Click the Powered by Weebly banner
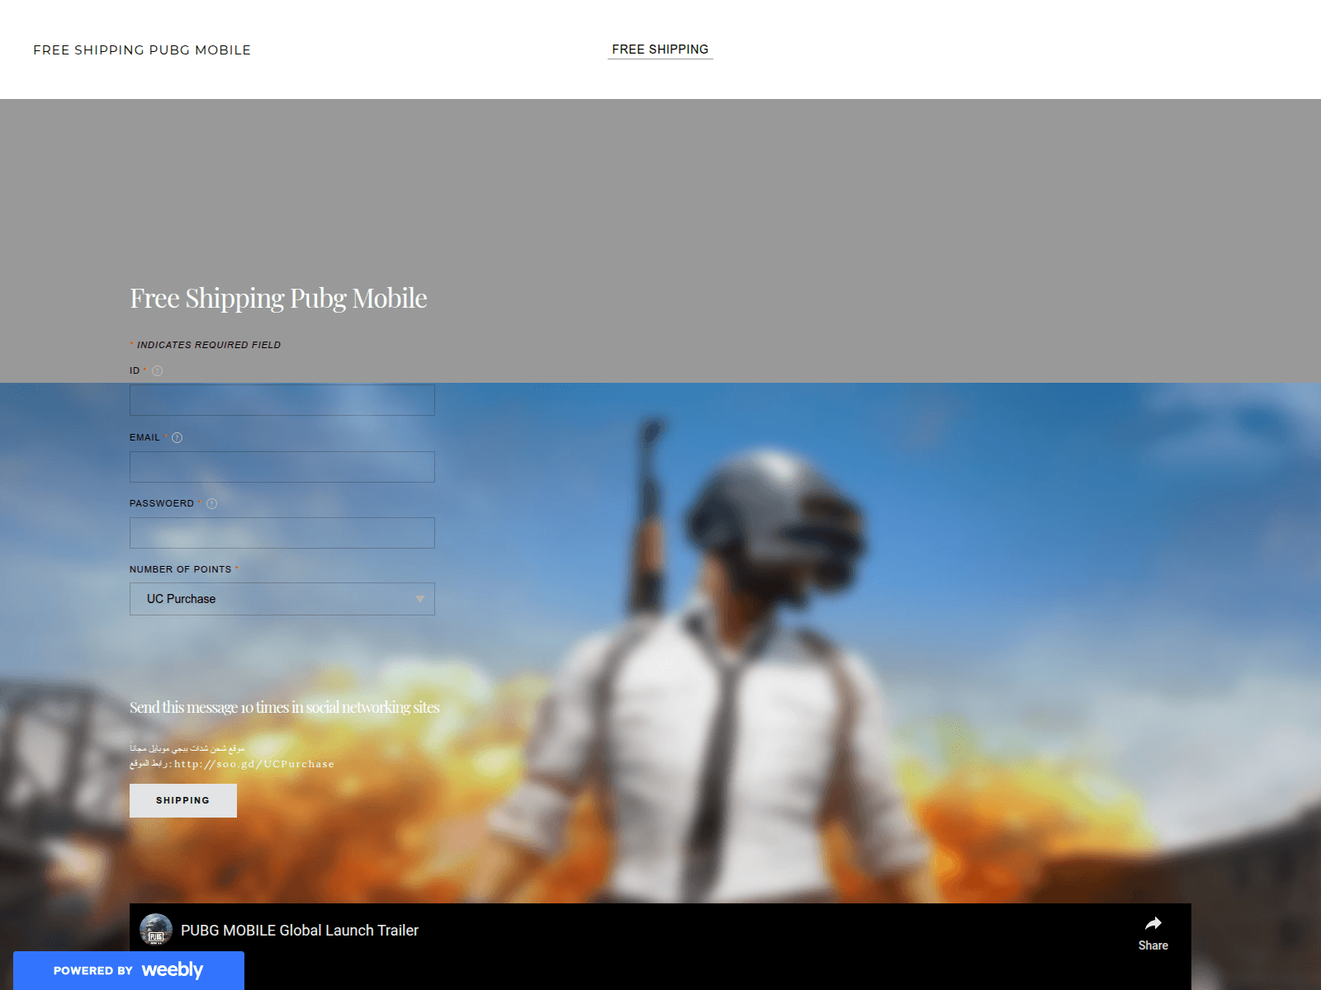The width and height of the screenshot is (1321, 990). point(129,970)
